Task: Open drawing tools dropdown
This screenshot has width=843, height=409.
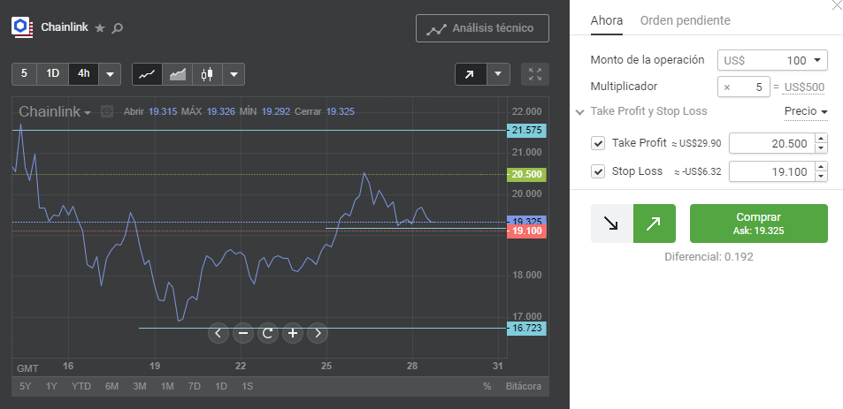Action: pyautogui.click(x=498, y=74)
